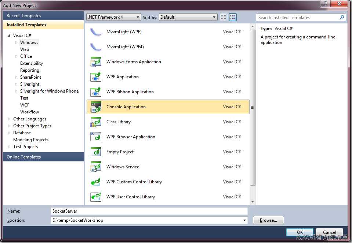
Task: Click the Class Library template icon
Action: pos(96,122)
